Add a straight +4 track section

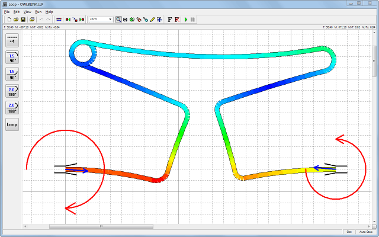pos(12,40)
